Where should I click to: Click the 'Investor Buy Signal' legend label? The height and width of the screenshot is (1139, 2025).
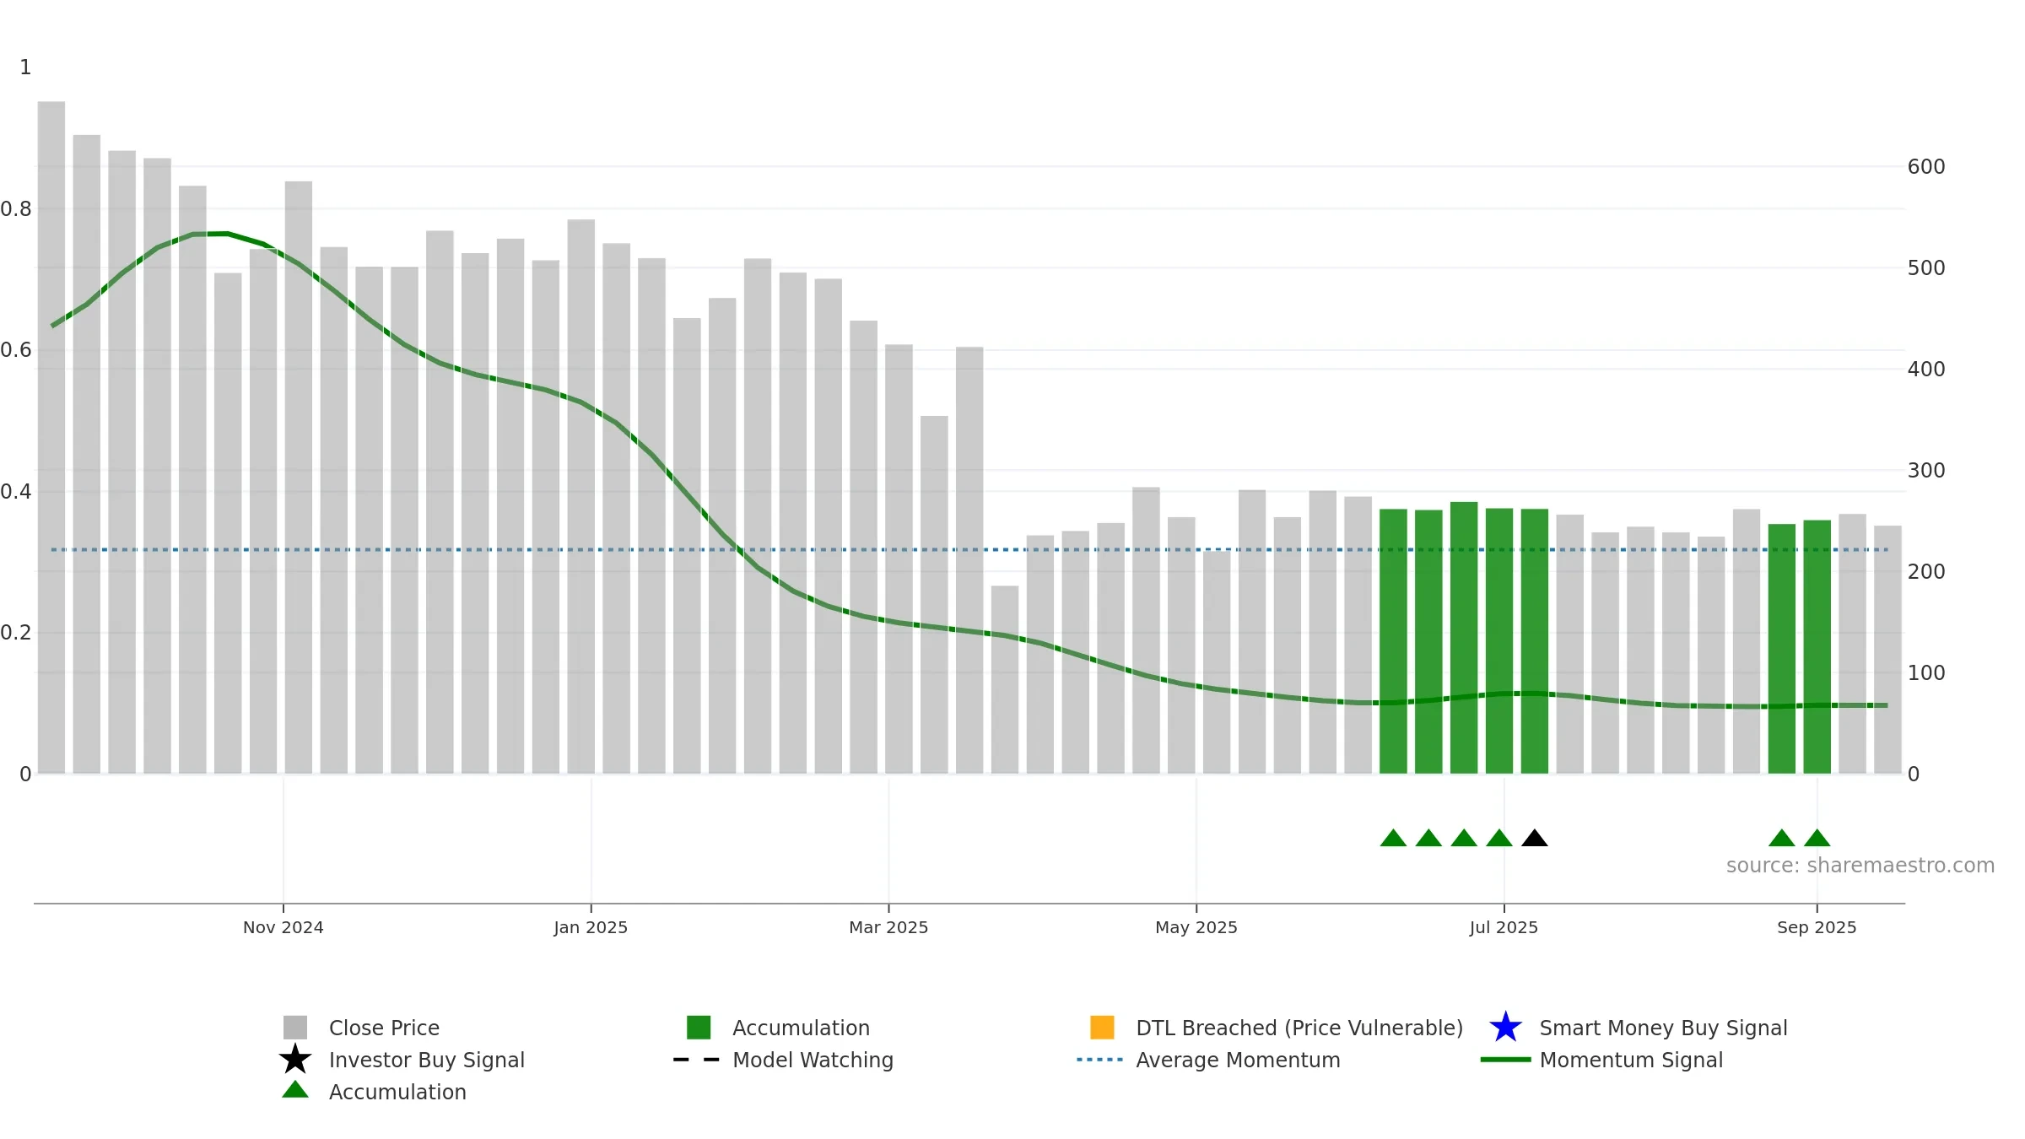427,1060
